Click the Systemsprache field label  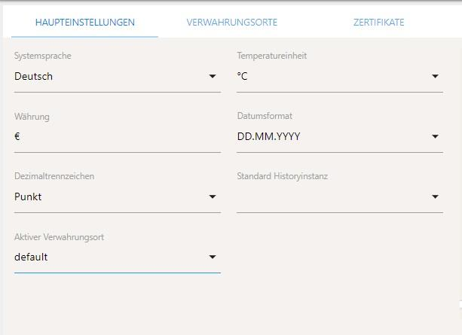(43, 56)
